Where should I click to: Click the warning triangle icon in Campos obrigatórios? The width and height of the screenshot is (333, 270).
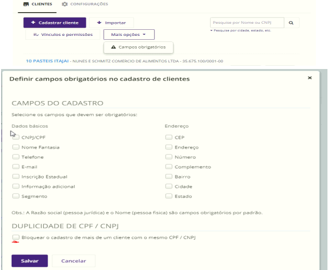(x=114, y=47)
